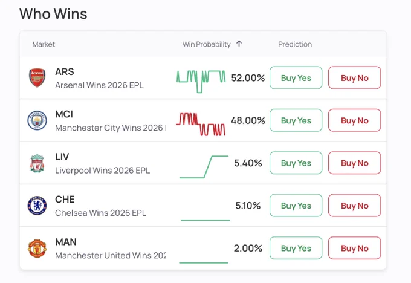This screenshot has width=411, height=283.
Task: Select the Liverpool club crest icon
Action: point(37,163)
